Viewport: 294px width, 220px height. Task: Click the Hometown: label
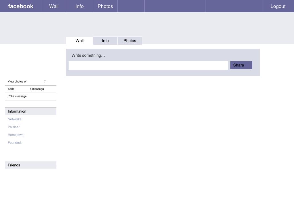click(16, 135)
